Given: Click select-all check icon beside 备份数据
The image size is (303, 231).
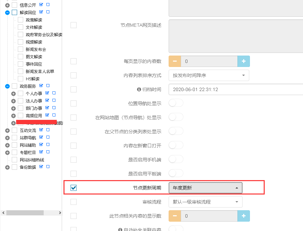Looking at the screenshot, I should (41, 167).
